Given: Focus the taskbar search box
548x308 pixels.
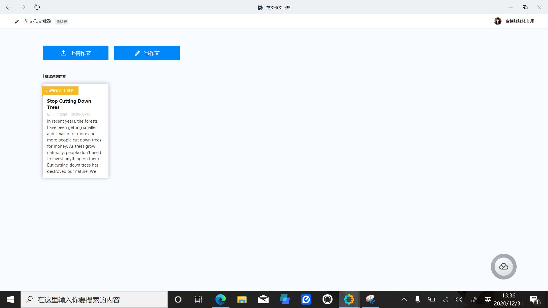Looking at the screenshot, I should point(94,299).
